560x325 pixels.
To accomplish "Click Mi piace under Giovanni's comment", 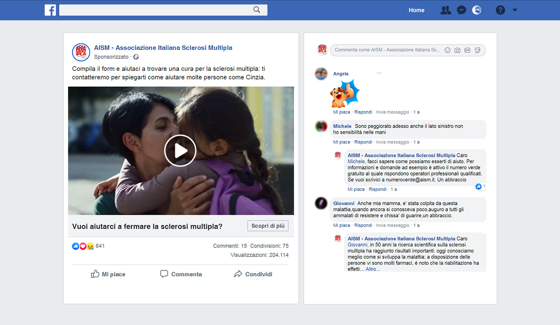I will (341, 225).
